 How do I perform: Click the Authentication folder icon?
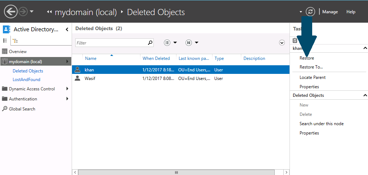point(4,99)
